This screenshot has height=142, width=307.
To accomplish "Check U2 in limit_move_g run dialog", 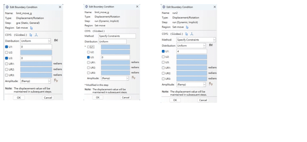I will pos(89,52).
